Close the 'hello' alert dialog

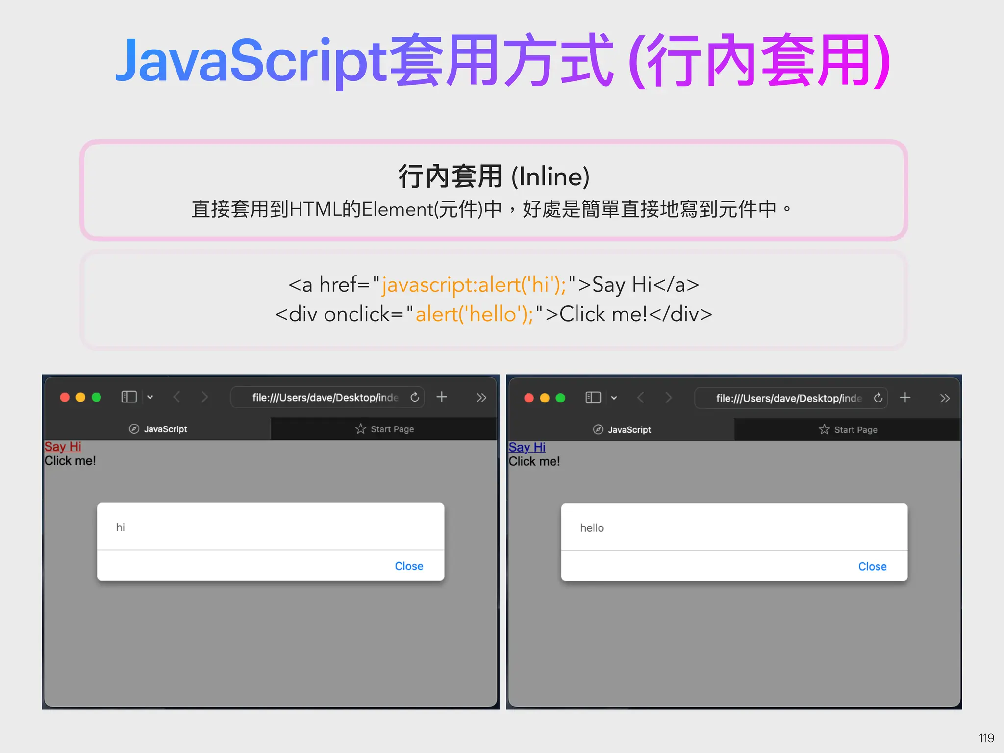[872, 567]
